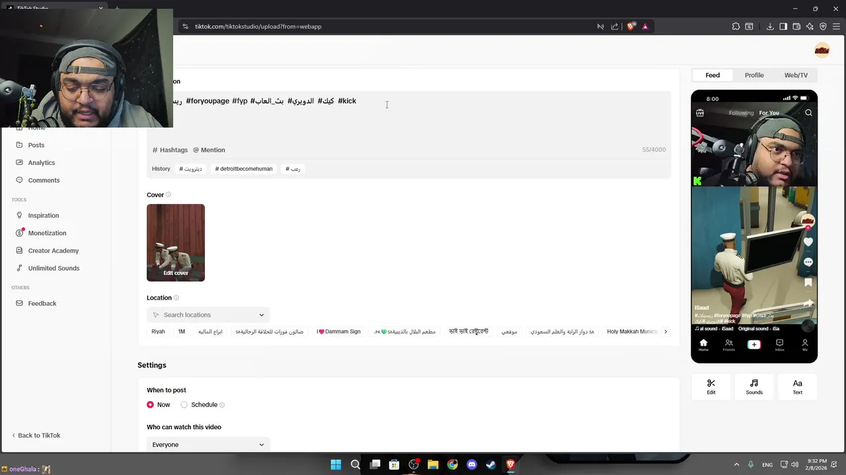Image resolution: width=846 pixels, height=475 pixels.
Task: Open the Sounds music note tool
Action: [x=754, y=387]
